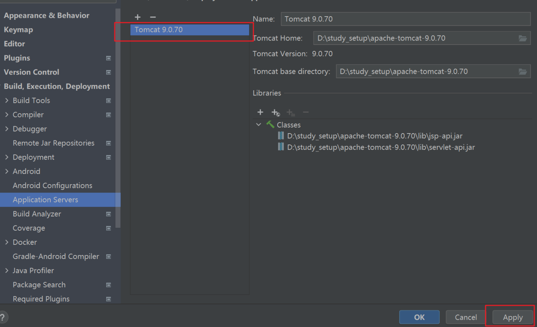Viewport: 537px width, 327px height.
Task: Open the Coverage settings page
Action: (29, 228)
